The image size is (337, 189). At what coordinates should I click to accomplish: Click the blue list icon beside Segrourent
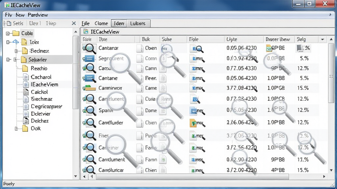pos(89,58)
